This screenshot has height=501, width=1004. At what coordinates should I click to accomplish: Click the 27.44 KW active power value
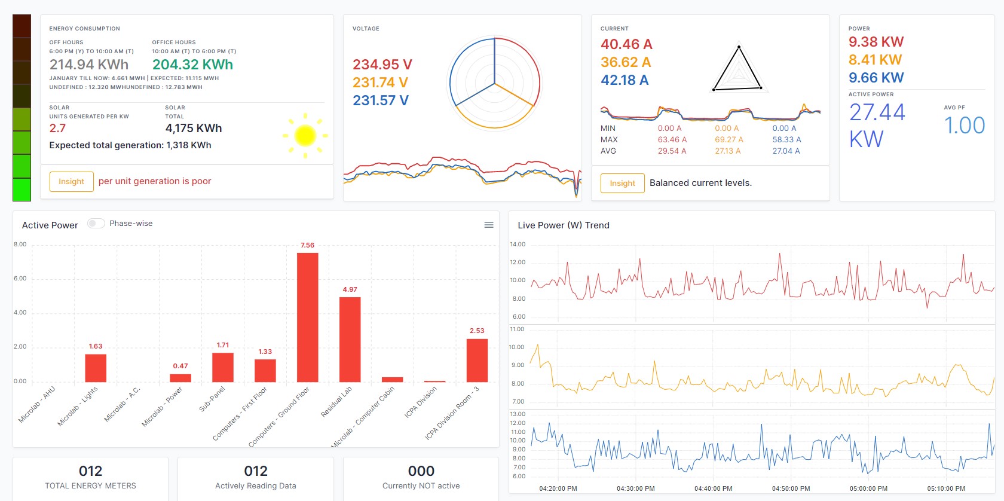pyautogui.click(x=877, y=126)
